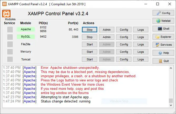Image resolution: width=176 pixels, height=114 pixels.
Task: Quit the XAMPP control panel
Action: [163, 61]
